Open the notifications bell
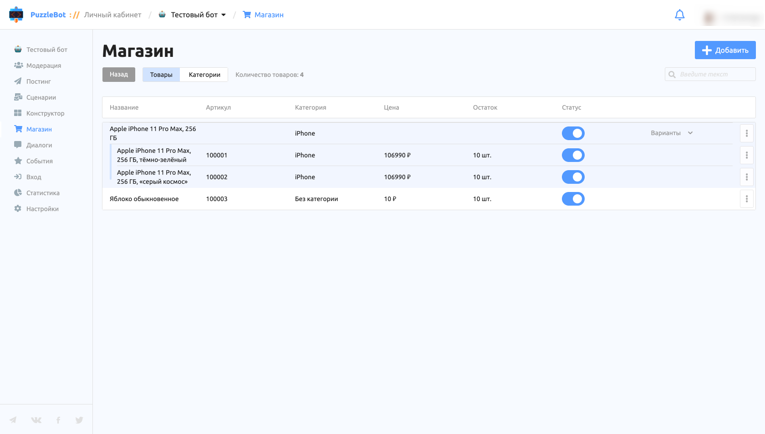 tap(679, 15)
